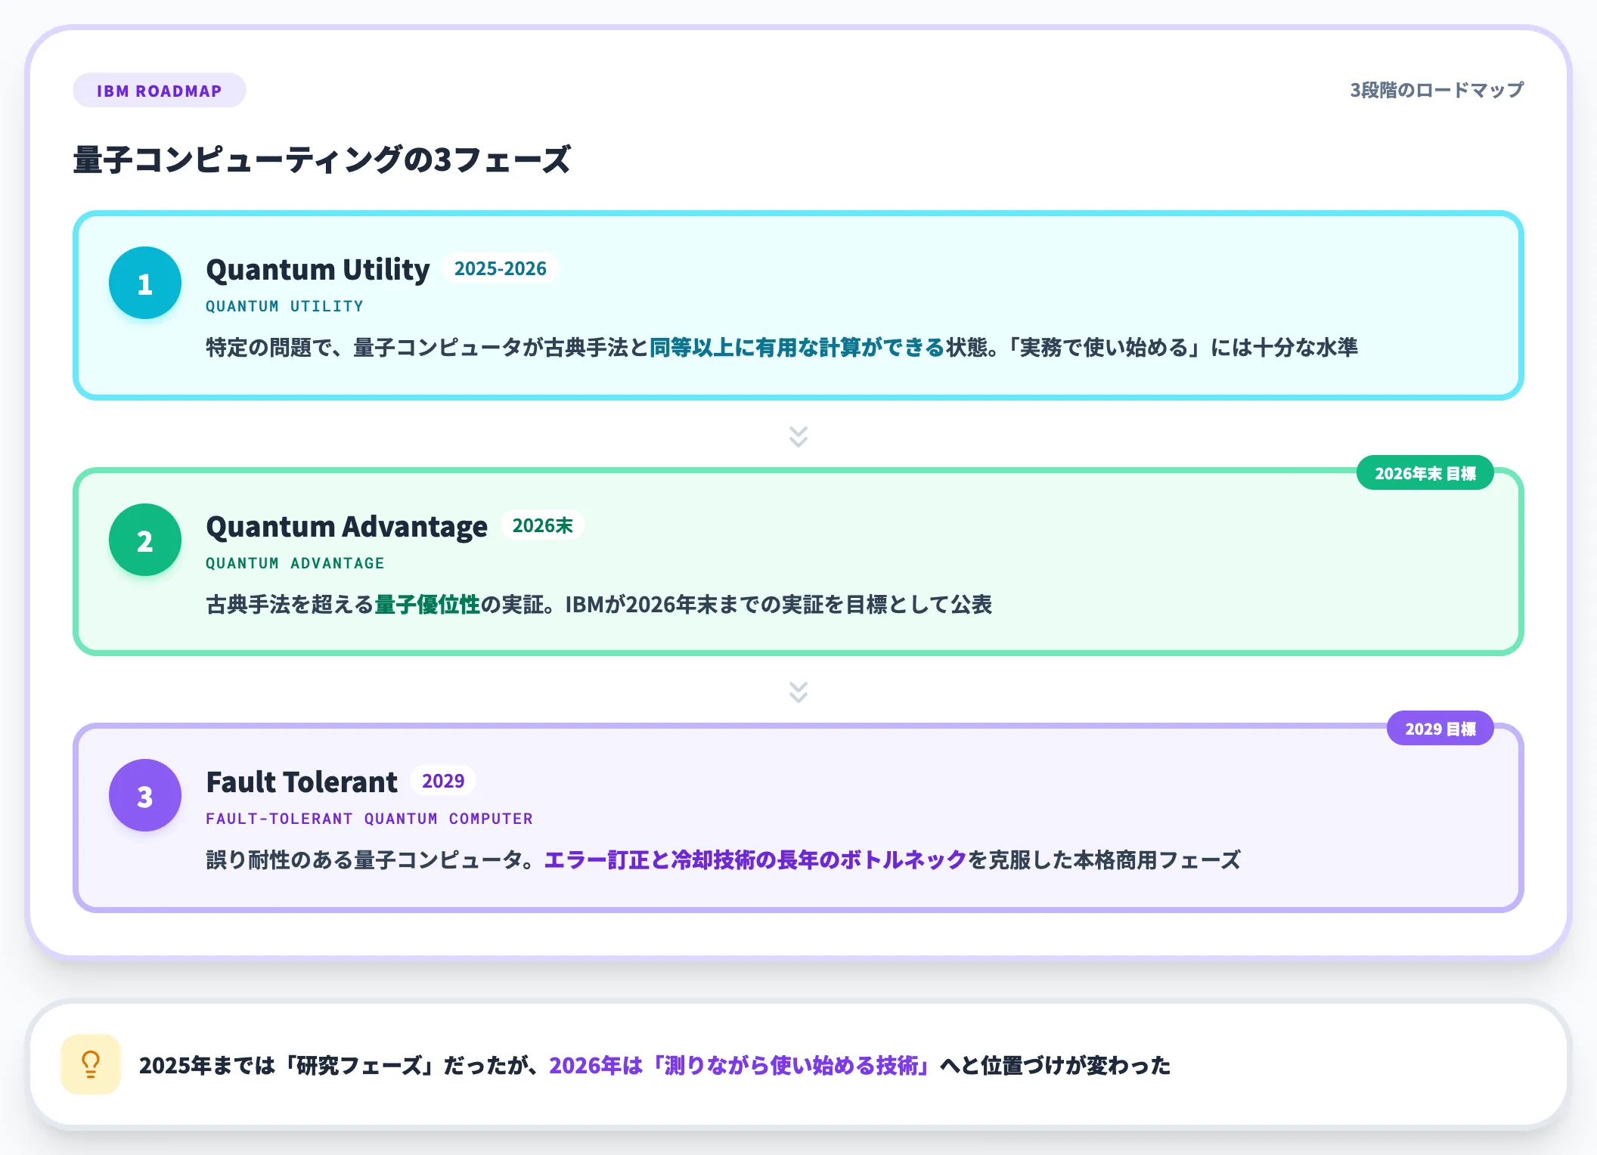Click the '3段階のロードマップ' caption
Image resolution: width=1597 pixels, height=1155 pixels.
point(1437,90)
